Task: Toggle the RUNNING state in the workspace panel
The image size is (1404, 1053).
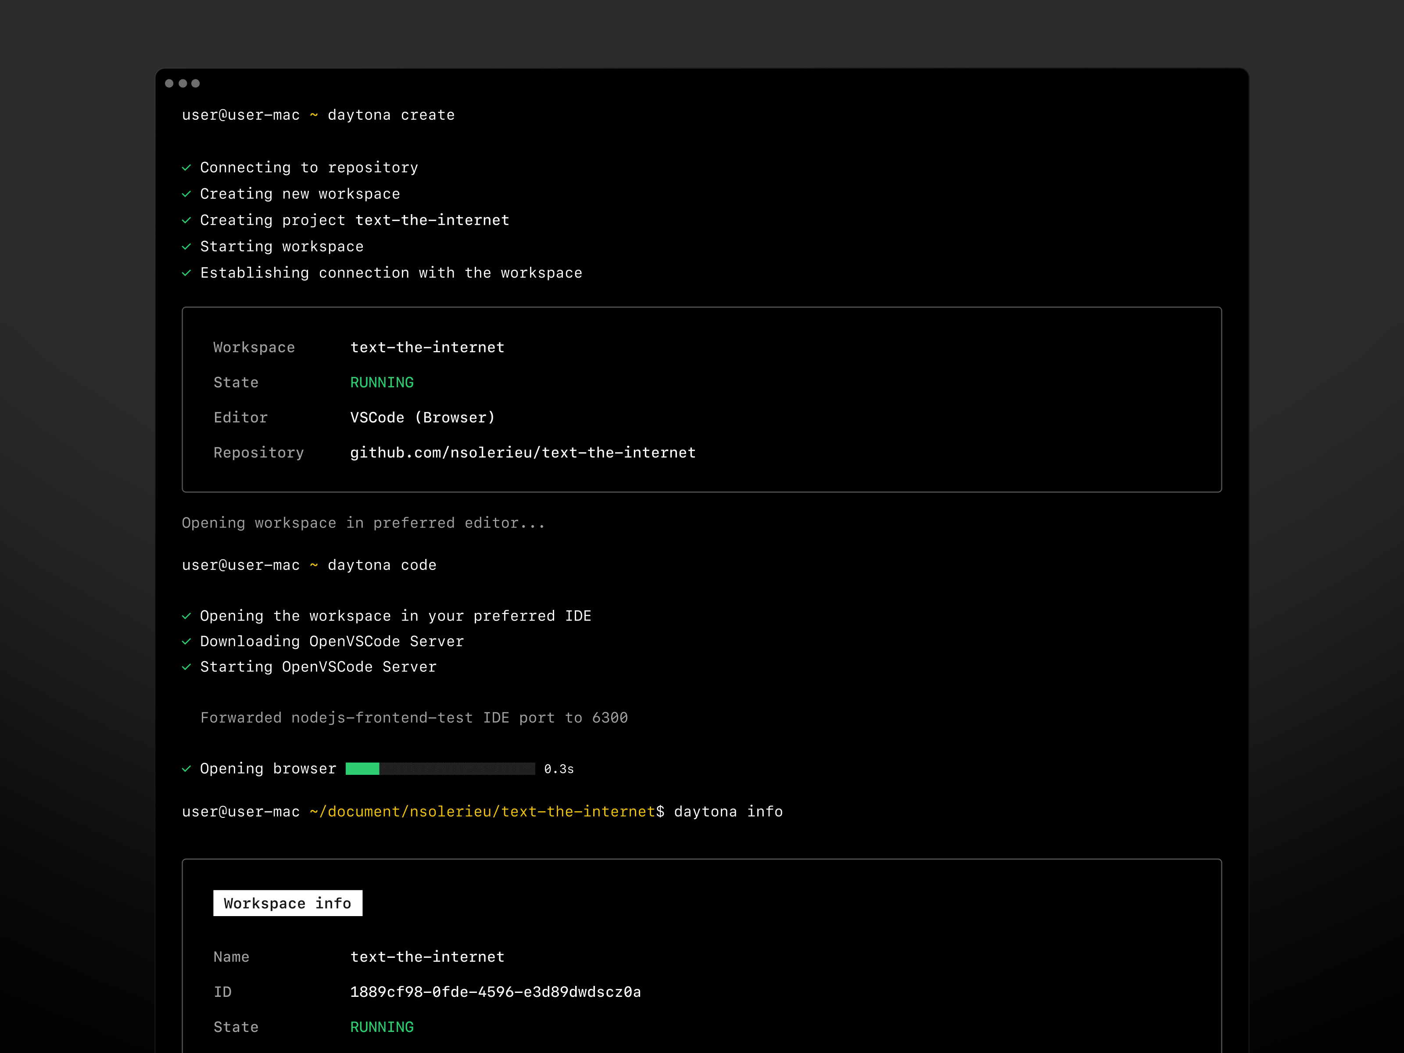Action: (x=381, y=382)
